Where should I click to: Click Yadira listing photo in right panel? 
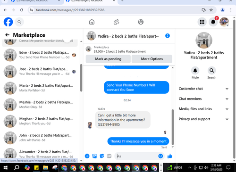(x=204, y=41)
